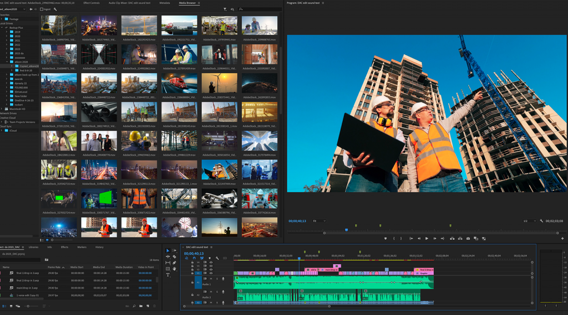Screen dimensions: 568x315
Task: Open Program monitor wrench settings
Action: pos(541,221)
